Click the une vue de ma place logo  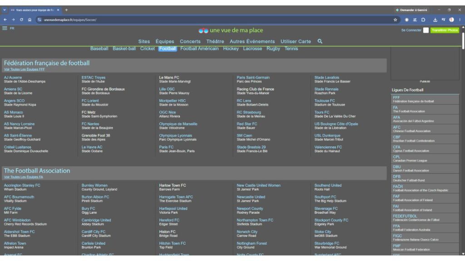[231, 30]
